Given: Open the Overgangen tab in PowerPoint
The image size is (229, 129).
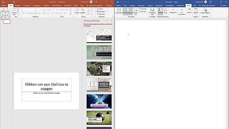Looking at the screenshot, I should [36, 6].
